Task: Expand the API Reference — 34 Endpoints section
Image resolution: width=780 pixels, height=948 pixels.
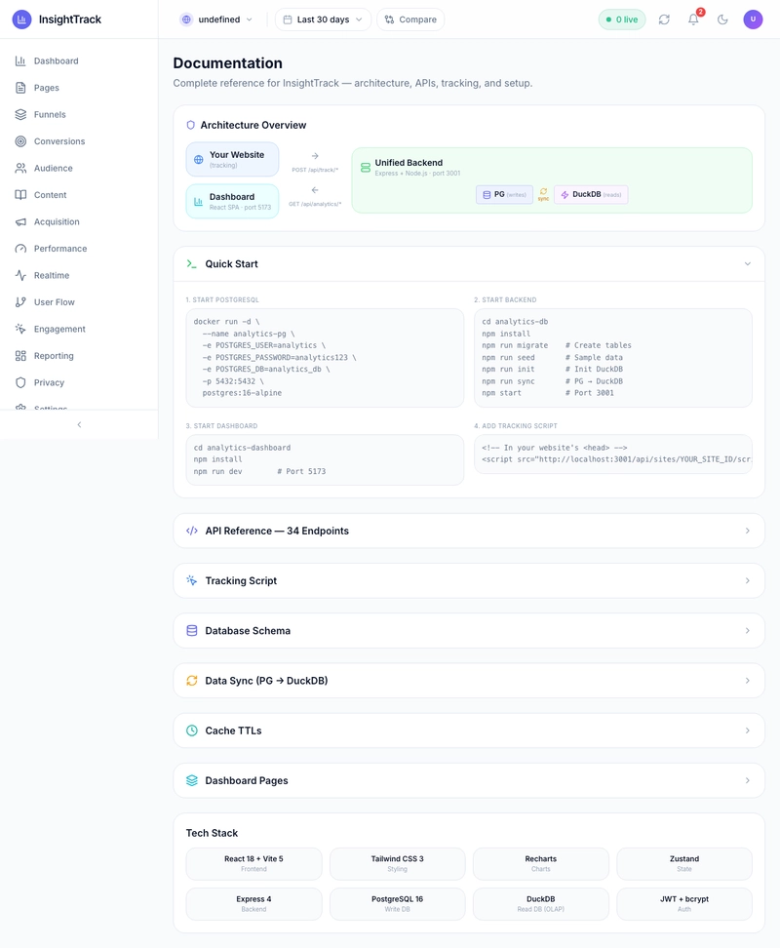Action: coord(469,531)
